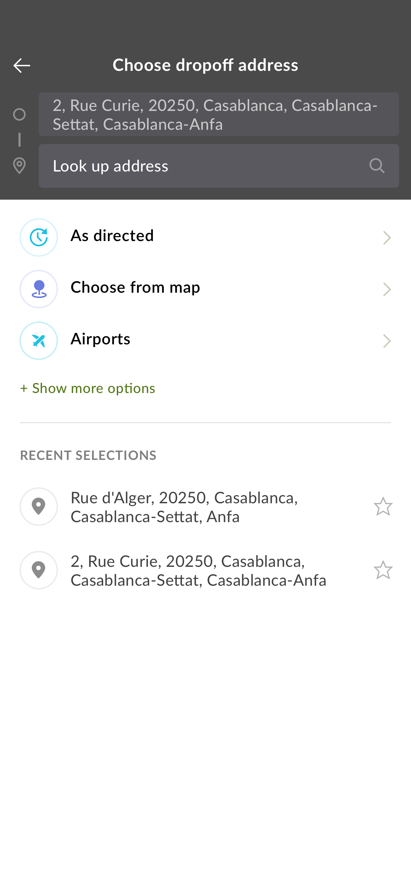This screenshot has width=411, height=890.
Task: Tap the Choose from map pin icon
Action: tap(39, 289)
